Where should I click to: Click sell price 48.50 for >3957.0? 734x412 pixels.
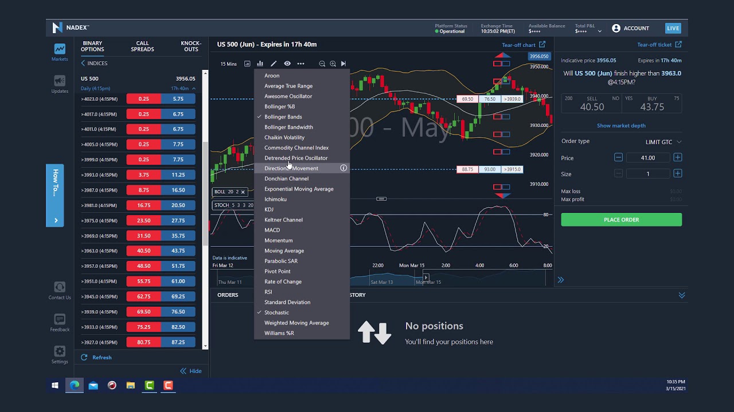click(x=143, y=266)
